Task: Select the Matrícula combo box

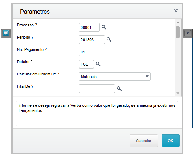Action: click(x=115, y=77)
